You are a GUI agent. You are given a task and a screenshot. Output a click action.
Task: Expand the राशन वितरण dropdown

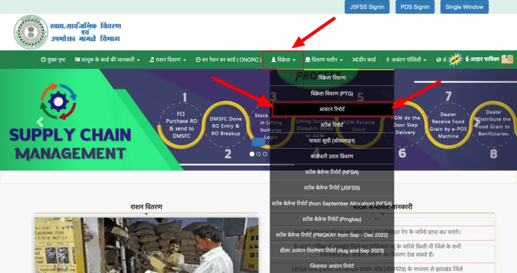coord(168,60)
